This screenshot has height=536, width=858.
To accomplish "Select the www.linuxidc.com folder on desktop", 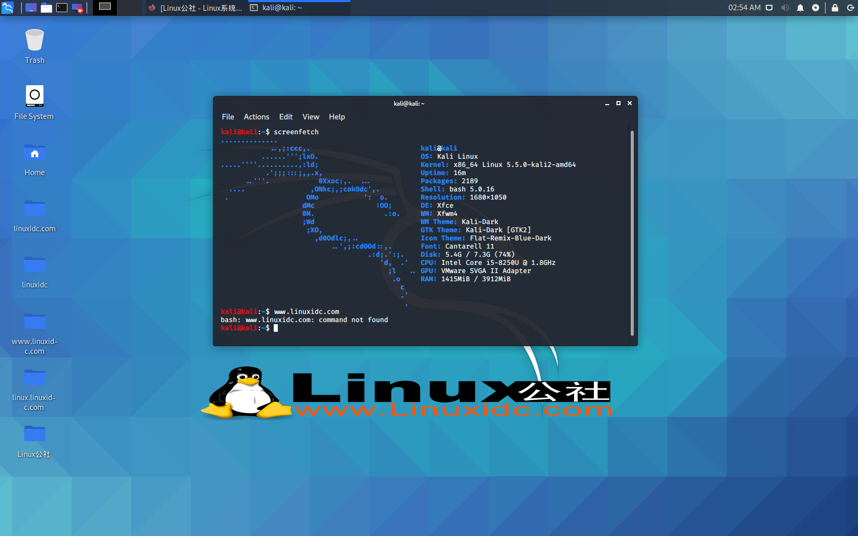I will coord(35,333).
